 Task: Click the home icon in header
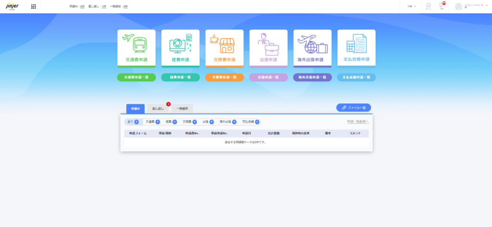428,6
